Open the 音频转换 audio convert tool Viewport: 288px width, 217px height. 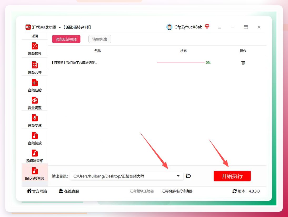click(x=34, y=49)
